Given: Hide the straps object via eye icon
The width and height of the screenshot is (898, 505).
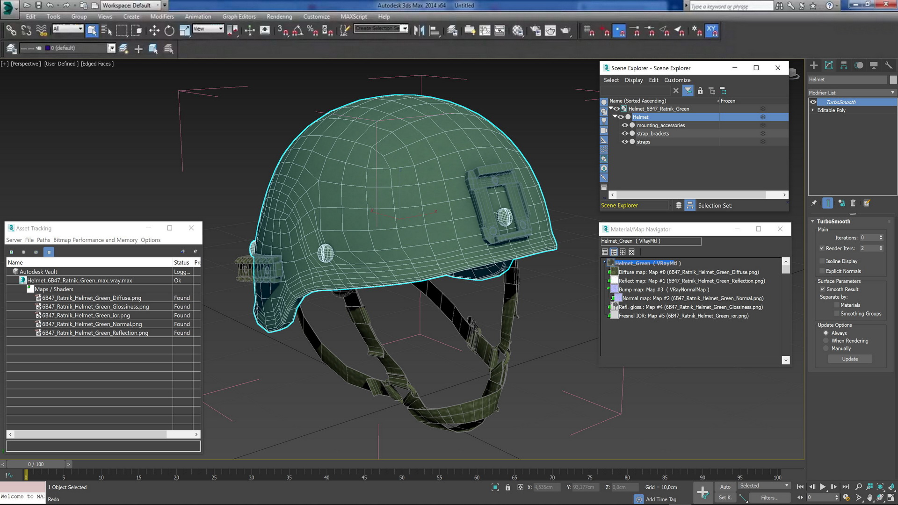Looking at the screenshot, I should [x=624, y=142].
